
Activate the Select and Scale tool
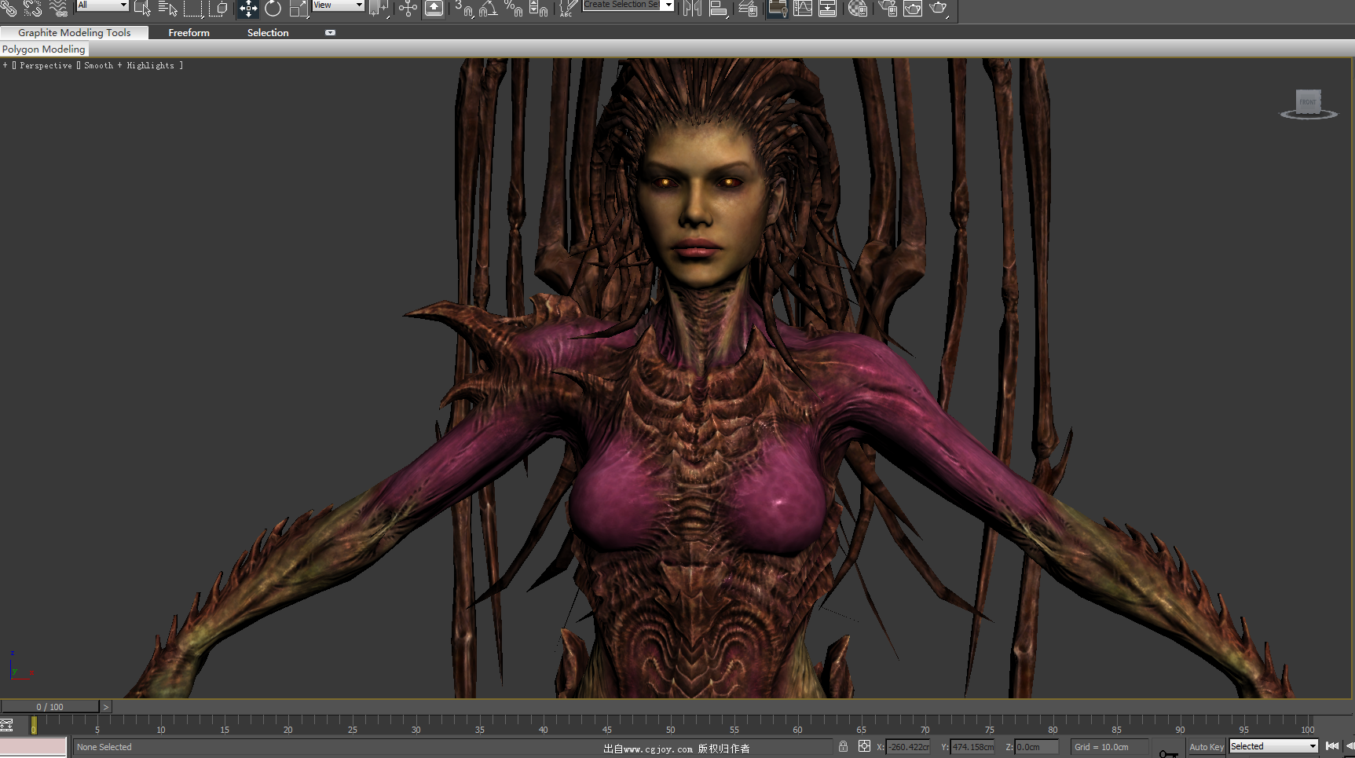298,8
